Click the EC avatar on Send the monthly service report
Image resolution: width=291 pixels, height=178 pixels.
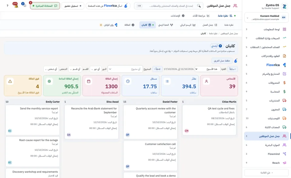[10, 131]
